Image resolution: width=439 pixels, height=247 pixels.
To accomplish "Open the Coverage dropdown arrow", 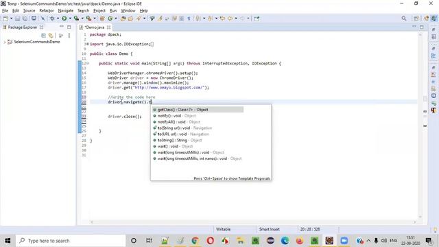I will click(82, 19).
